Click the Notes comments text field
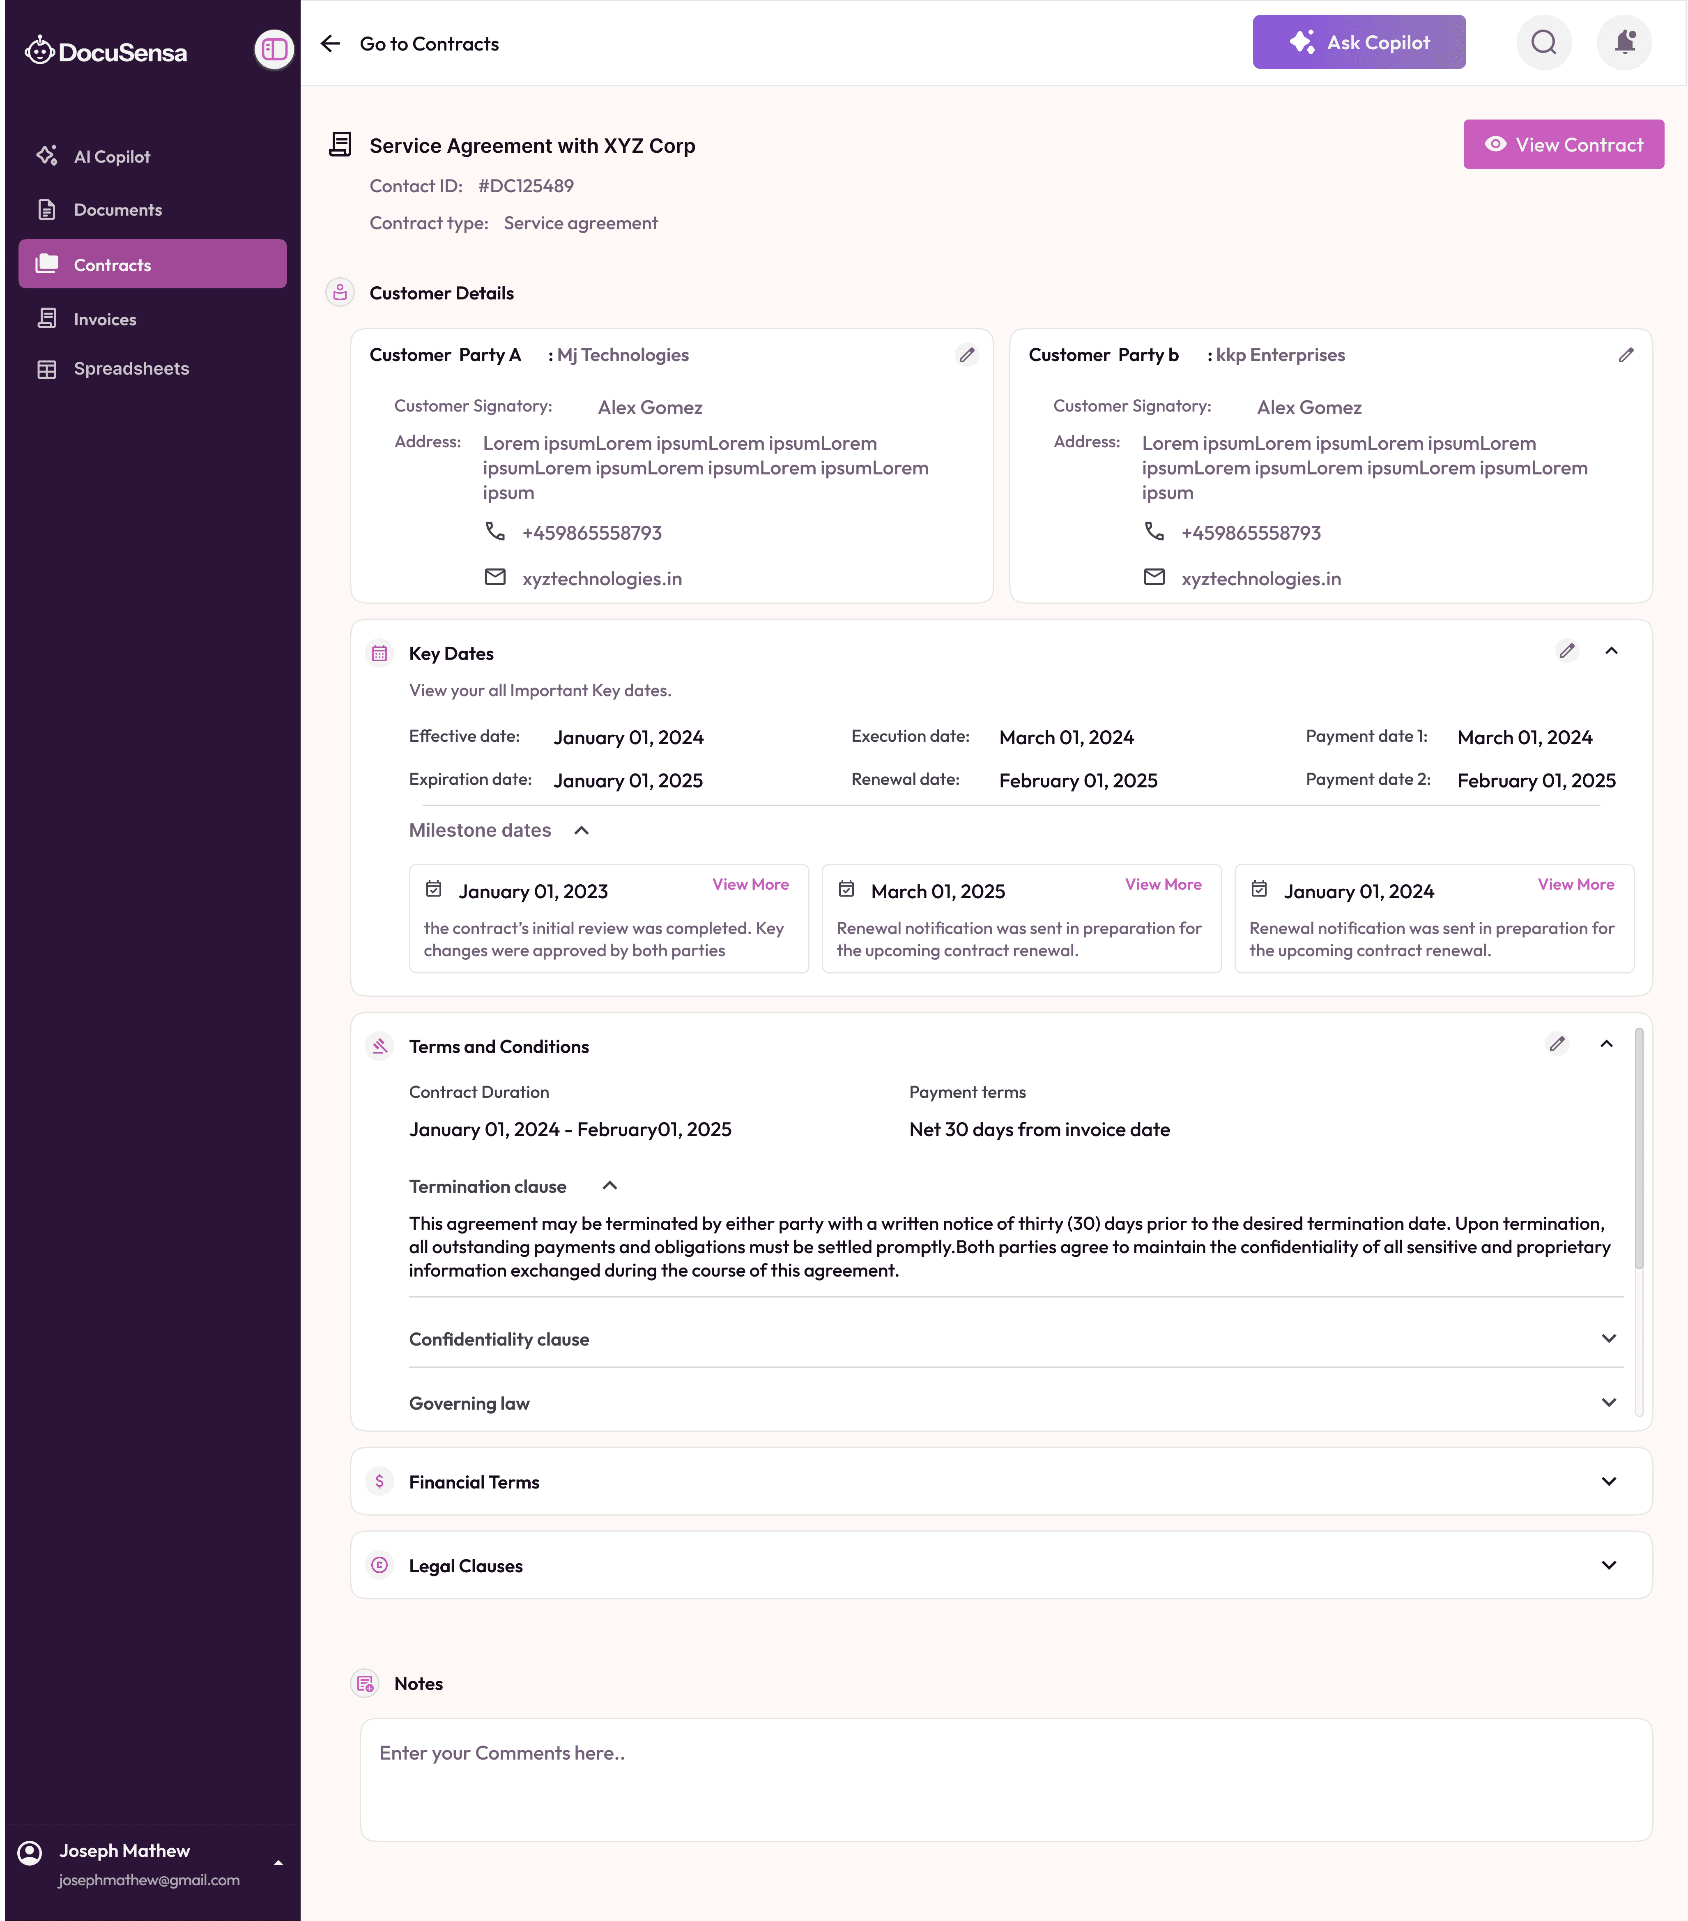Viewport: 1688px width, 1921px height. point(1006,1779)
